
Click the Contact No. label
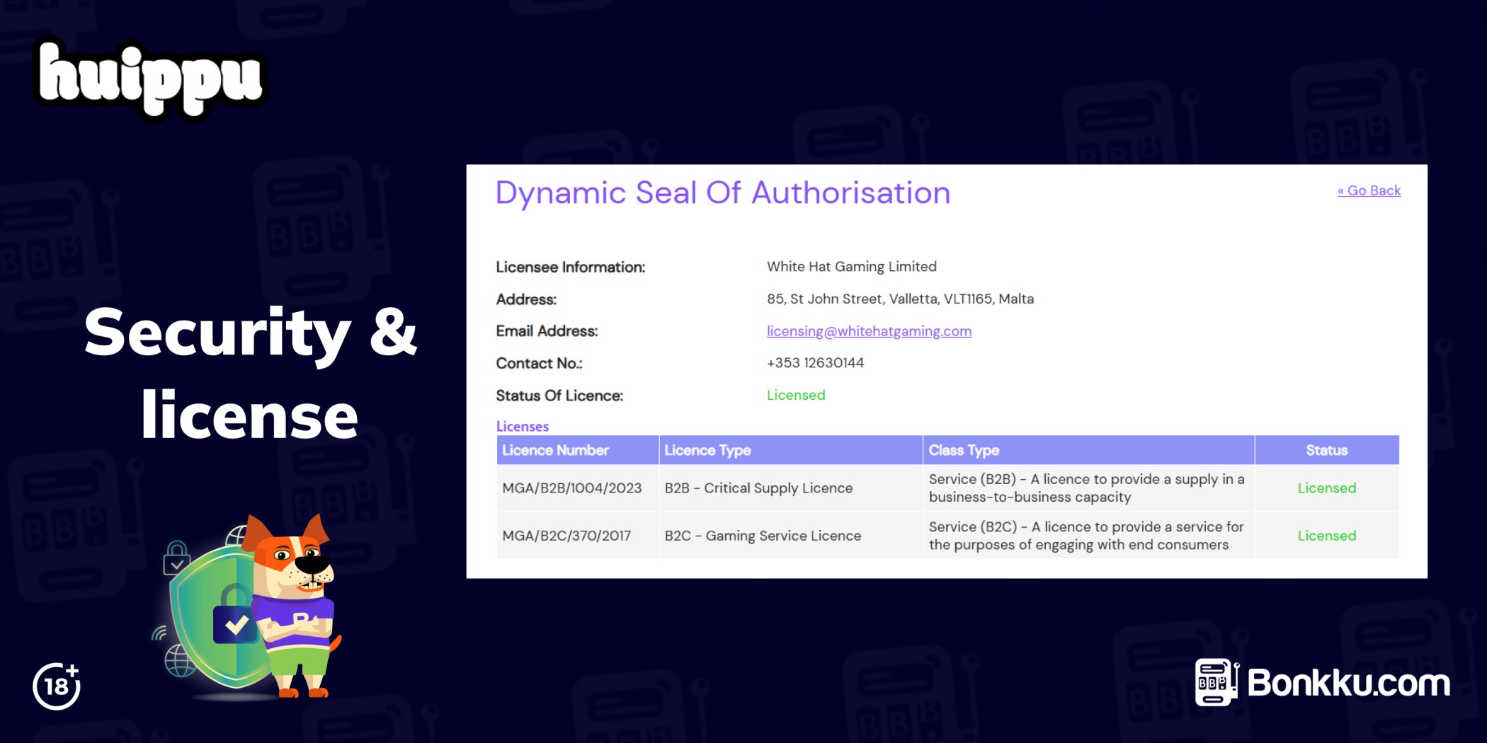click(x=539, y=363)
